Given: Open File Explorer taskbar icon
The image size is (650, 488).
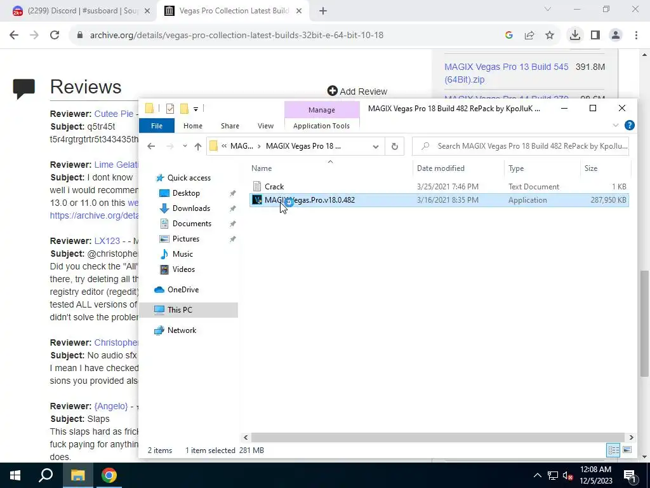Looking at the screenshot, I should [x=77, y=475].
